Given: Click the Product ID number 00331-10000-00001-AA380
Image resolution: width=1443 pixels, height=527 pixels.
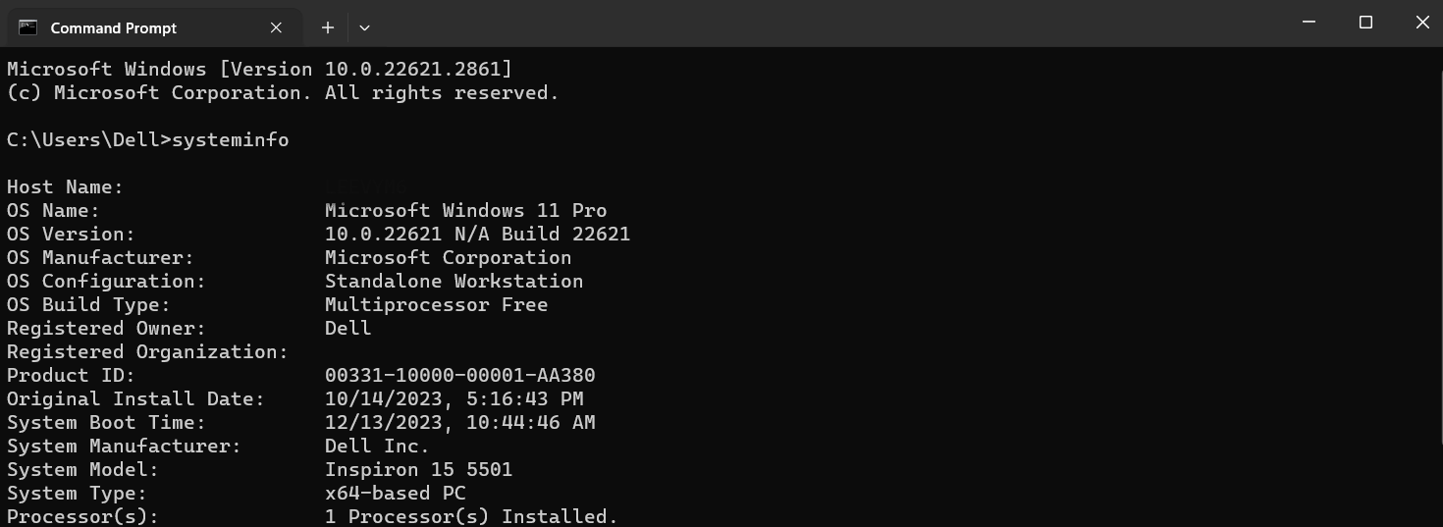Looking at the screenshot, I should (459, 376).
